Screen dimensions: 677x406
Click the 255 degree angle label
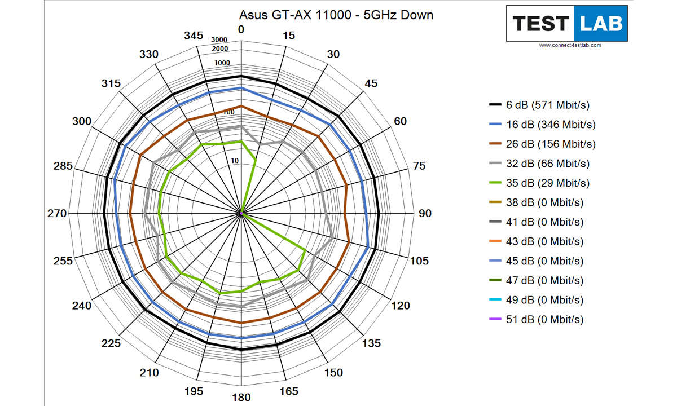(x=63, y=261)
